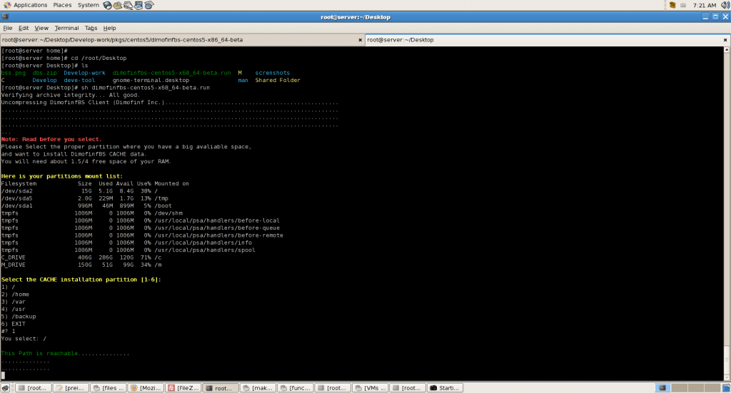Bring up the [Mozi... Mozilla taskbar window
The height and width of the screenshot is (393, 731).
tap(146, 388)
